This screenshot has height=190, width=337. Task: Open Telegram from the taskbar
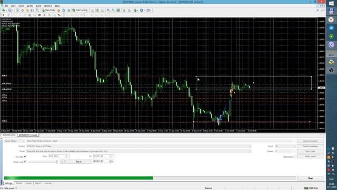[331, 28]
